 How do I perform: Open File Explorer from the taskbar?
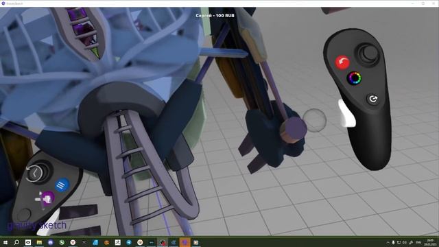point(39,242)
